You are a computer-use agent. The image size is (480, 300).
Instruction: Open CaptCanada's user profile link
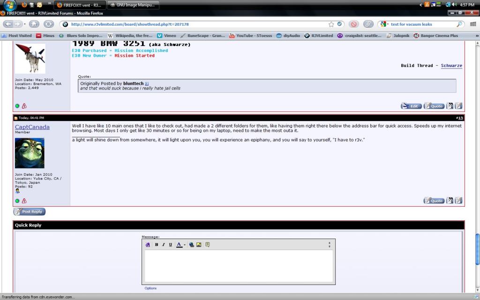pos(32,127)
